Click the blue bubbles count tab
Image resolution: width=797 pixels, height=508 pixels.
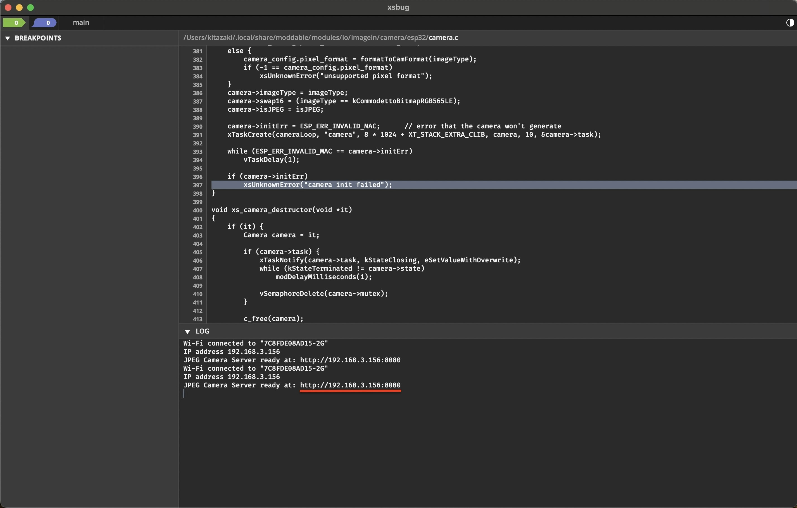coord(44,23)
